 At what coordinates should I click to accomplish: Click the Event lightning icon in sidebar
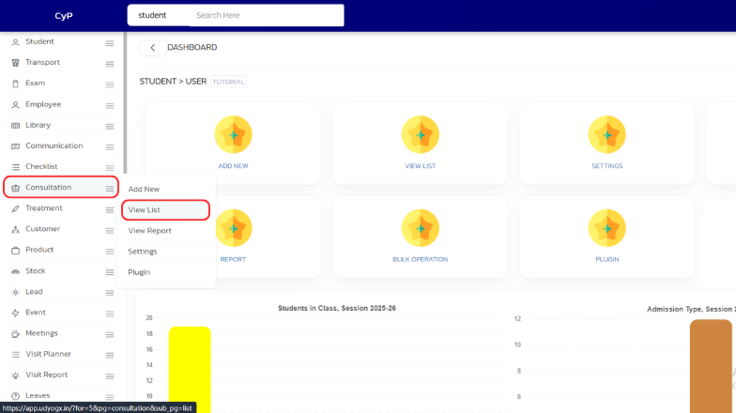[15, 313]
